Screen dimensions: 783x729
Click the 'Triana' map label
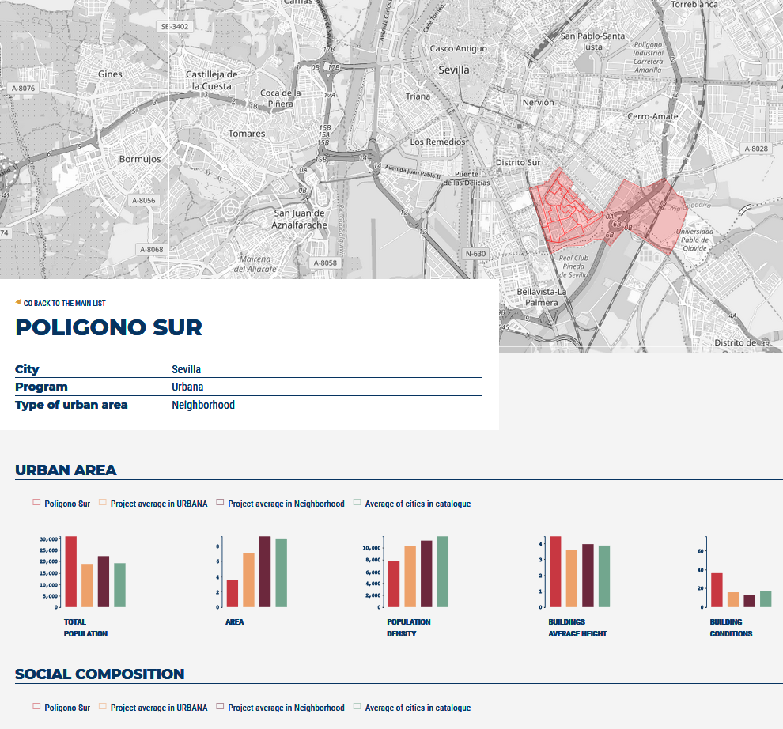coord(418,96)
